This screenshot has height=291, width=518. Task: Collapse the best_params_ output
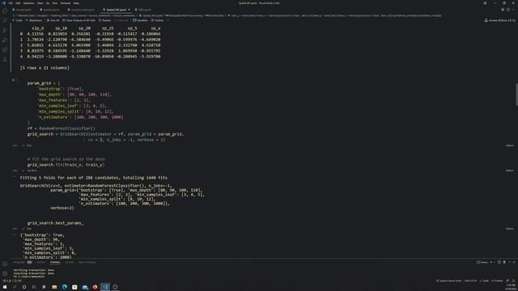click(x=15, y=235)
